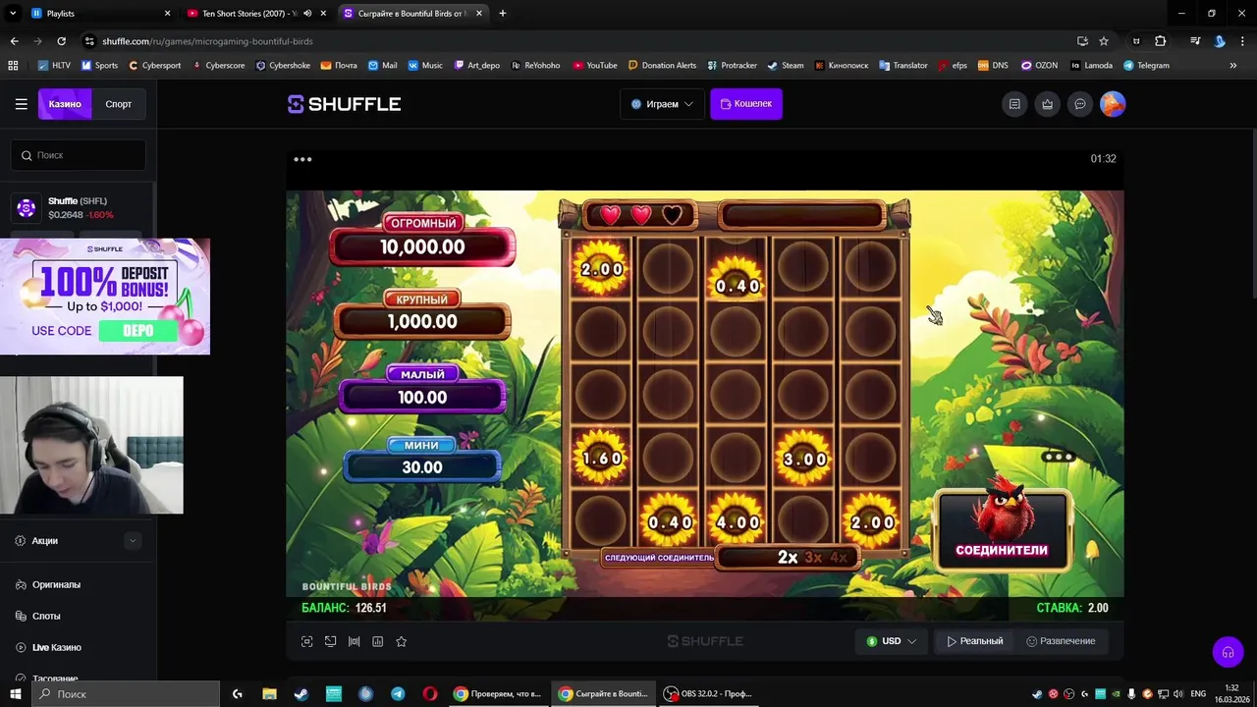Open Windows Start menu

click(15, 693)
